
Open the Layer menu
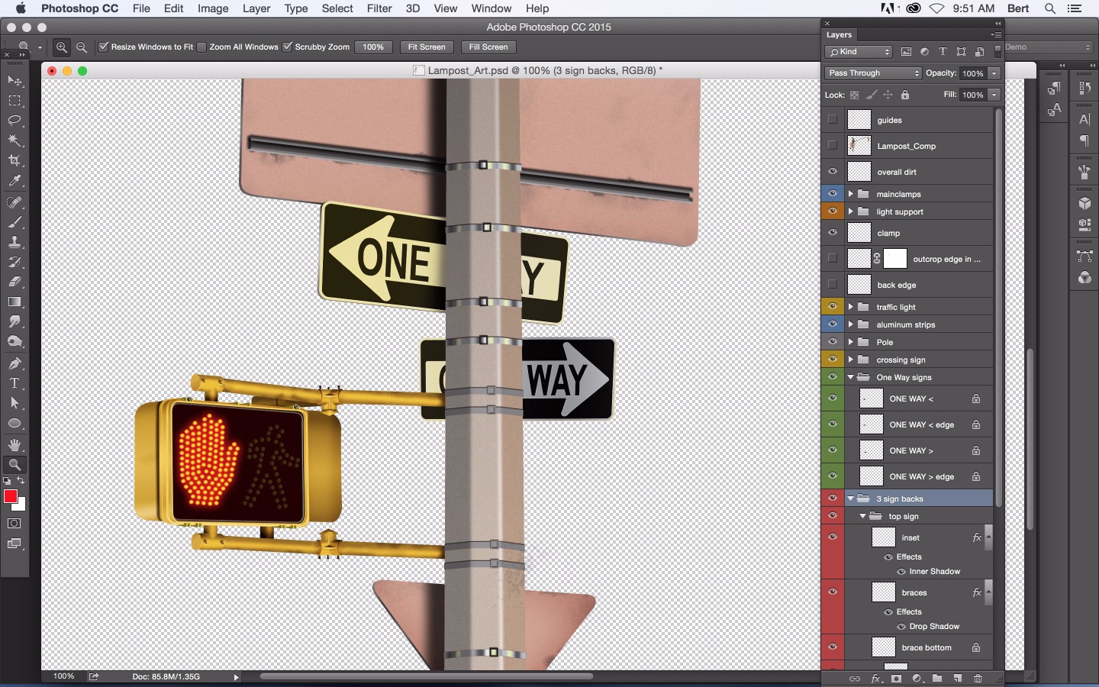click(256, 8)
